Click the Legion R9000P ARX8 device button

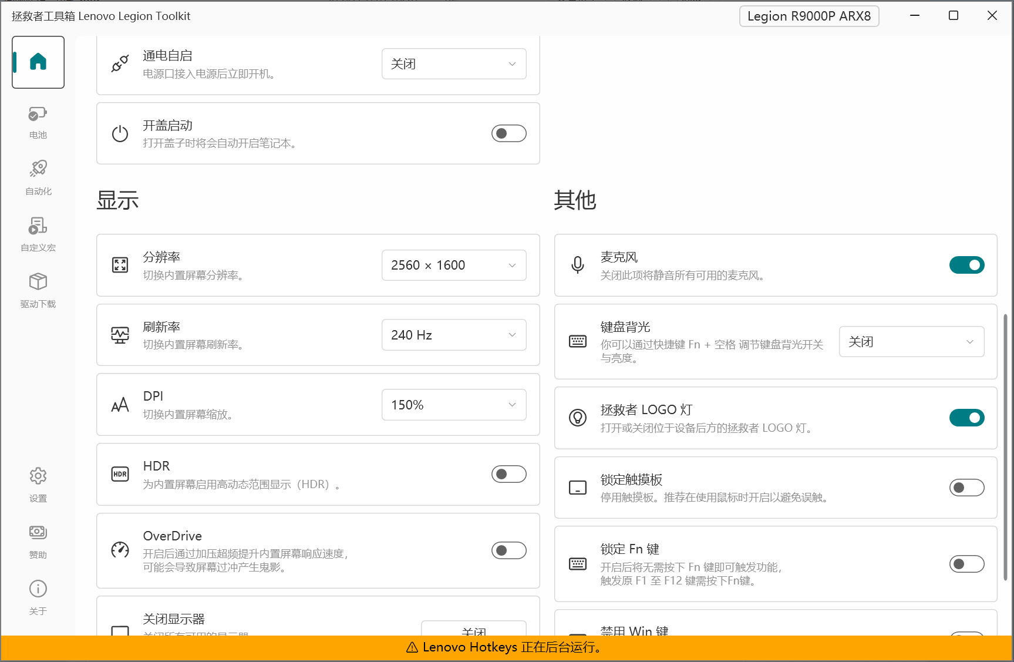[809, 16]
